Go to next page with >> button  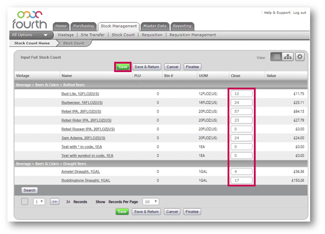(x=54, y=202)
